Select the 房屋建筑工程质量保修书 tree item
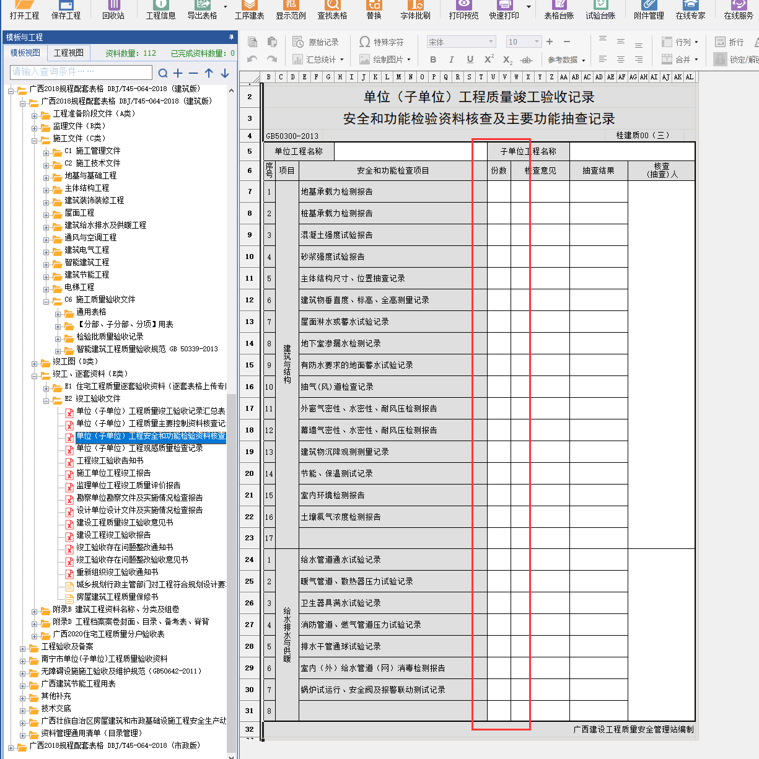Viewport: 759px width, 759px height. tap(117, 597)
